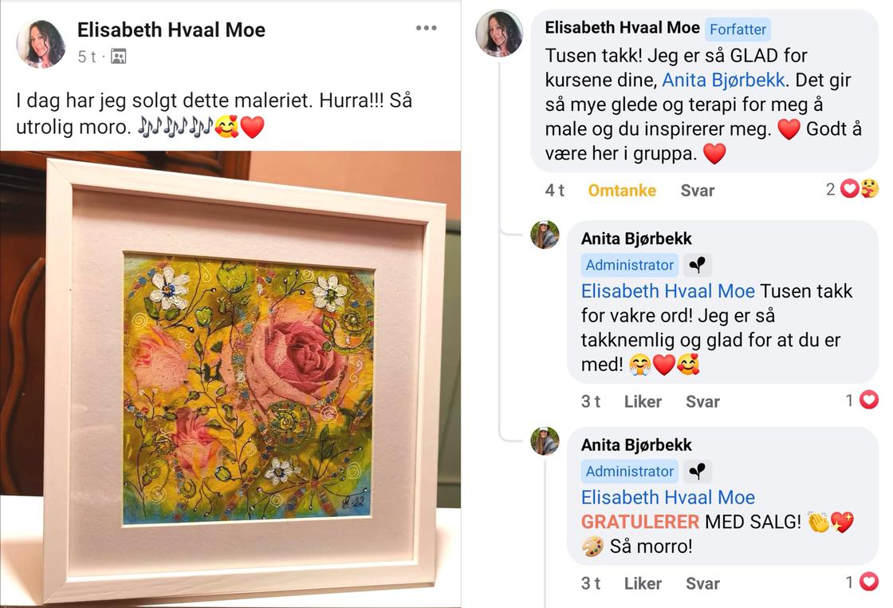
Task: View heart reaction on GRATULERER reply
Action: tap(862, 582)
